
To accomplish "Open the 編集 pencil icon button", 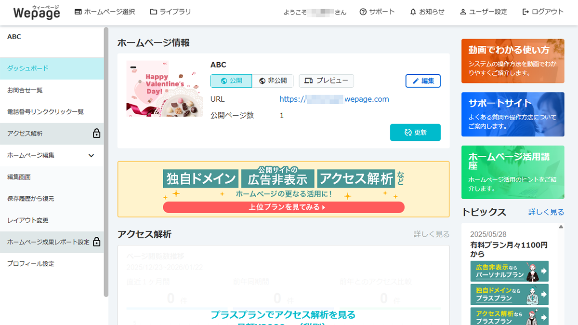I will click(422, 81).
